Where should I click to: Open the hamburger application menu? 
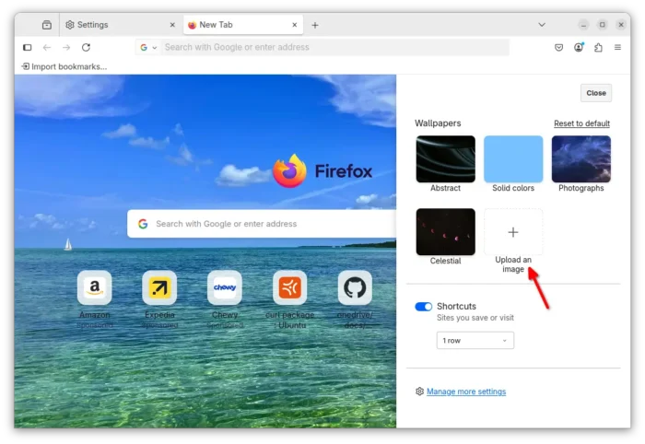coord(617,47)
